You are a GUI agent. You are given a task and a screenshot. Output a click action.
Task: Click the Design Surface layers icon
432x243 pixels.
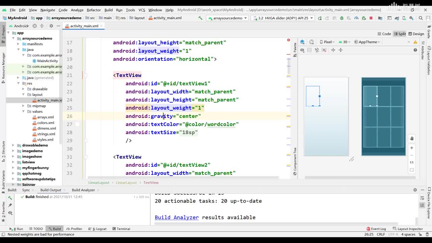302,42
